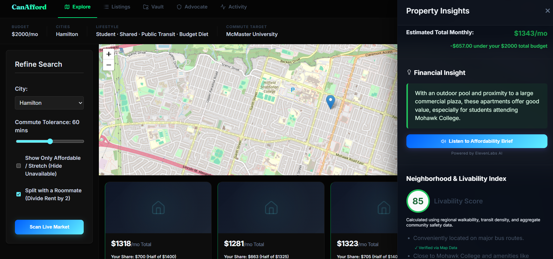Viewport: 553px width, 259px height.
Task: Click the Your Share $663 text
Action: (256, 257)
